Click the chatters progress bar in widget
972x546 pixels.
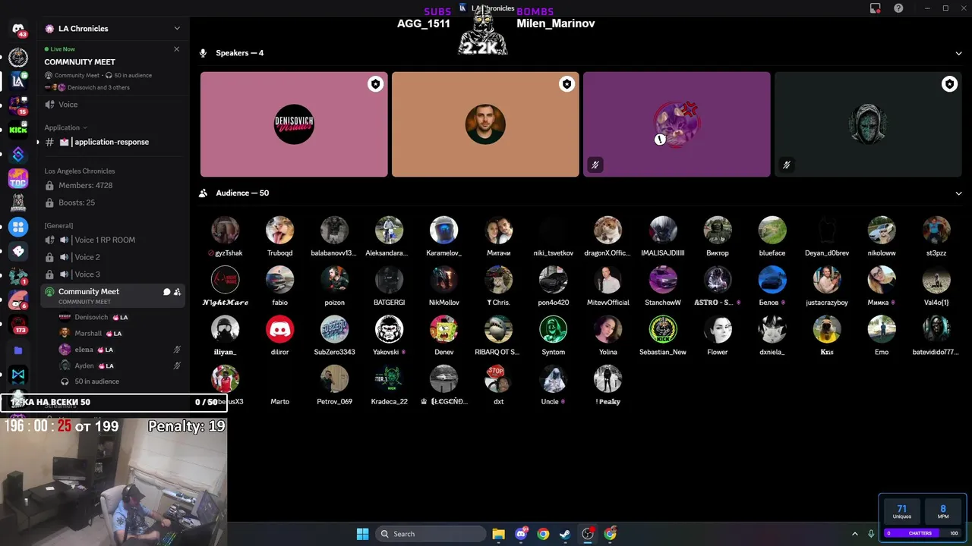coord(922,533)
